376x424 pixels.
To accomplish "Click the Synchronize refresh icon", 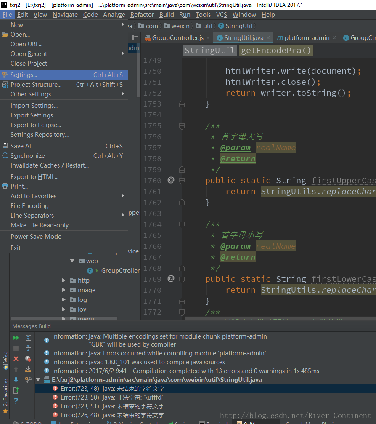I will [5, 155].
